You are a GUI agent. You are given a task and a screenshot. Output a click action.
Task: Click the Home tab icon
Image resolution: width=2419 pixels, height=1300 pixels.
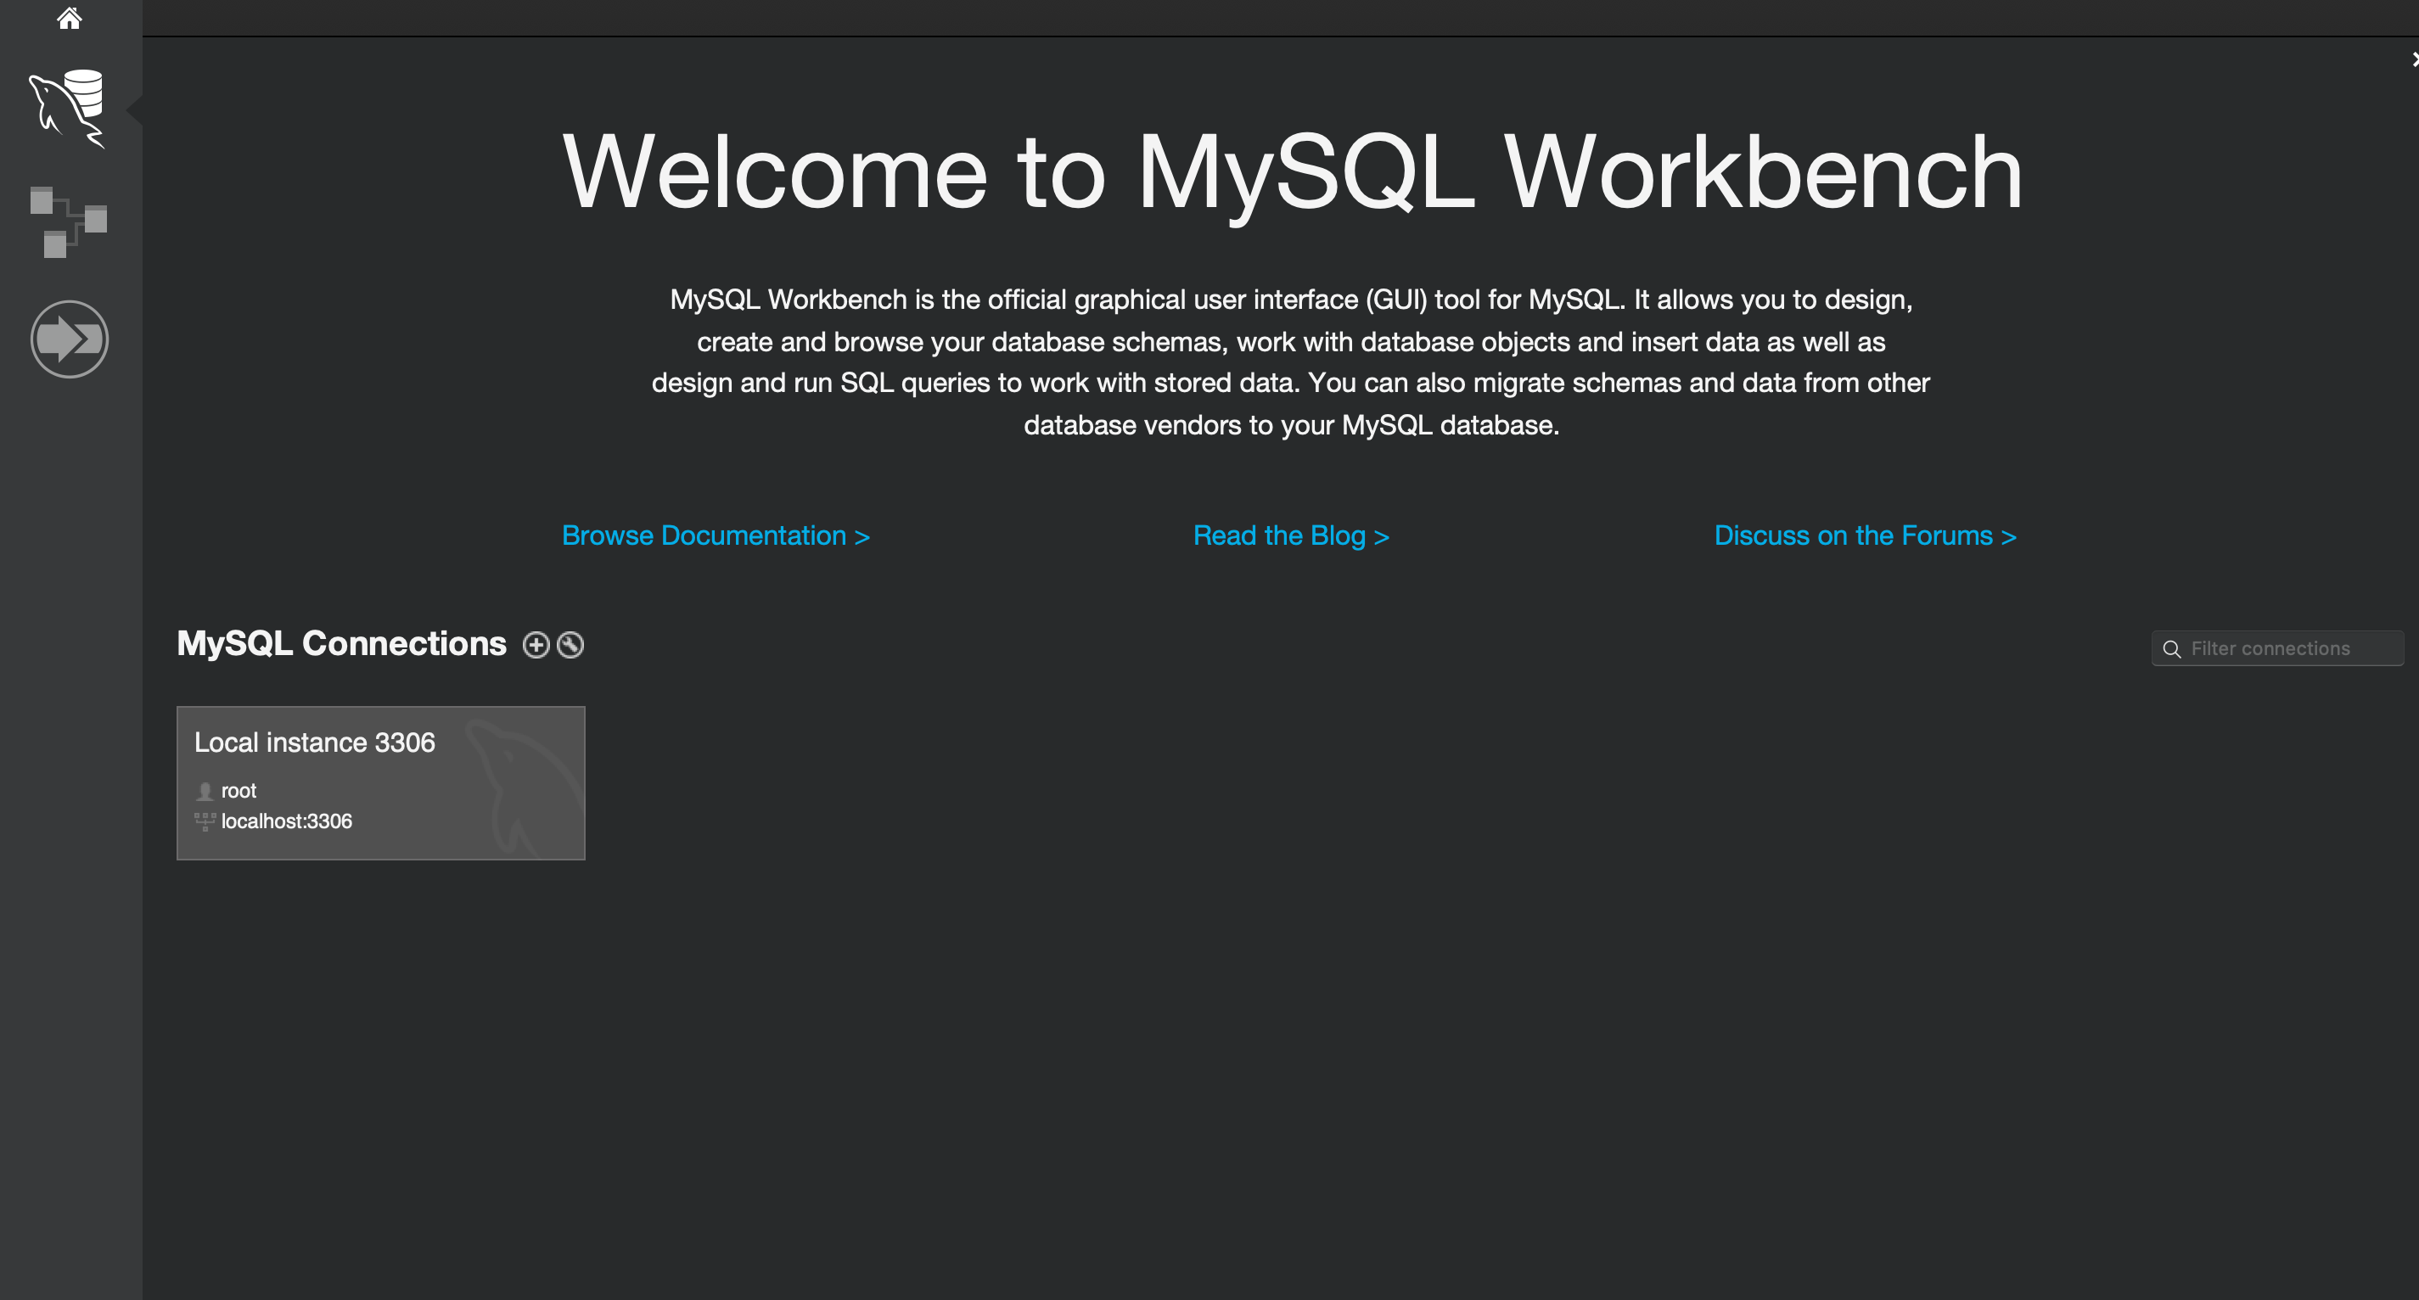70,18
